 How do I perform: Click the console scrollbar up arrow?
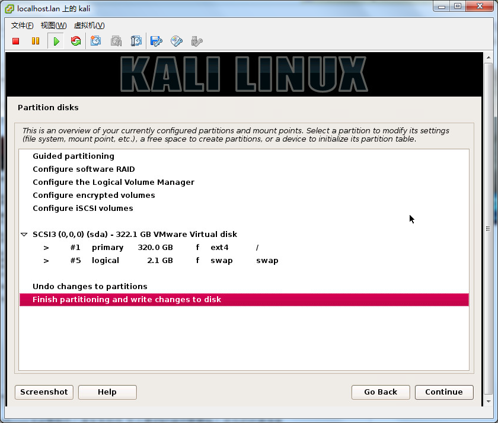coord(489,57)
